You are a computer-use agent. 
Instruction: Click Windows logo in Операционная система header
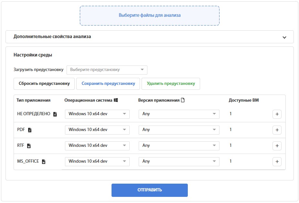point(116,100)
